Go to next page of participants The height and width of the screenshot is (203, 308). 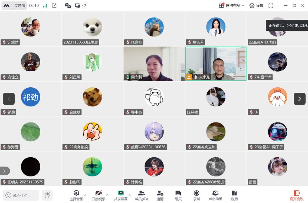click(299, 99)
